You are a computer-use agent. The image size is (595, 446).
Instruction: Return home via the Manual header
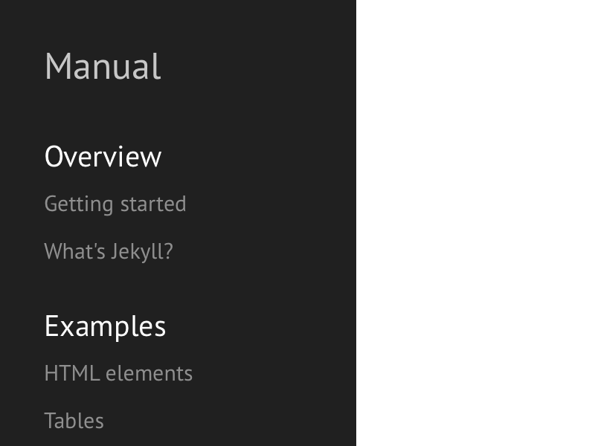[x=103, y=66]
